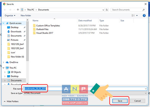Sort by the Name column header

pyautogui.click(x=35, y=21)
